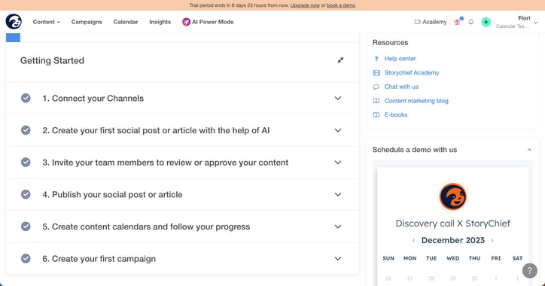
Task: Expand Create your first campaign step chevron
Action: [x=338, y=259]
